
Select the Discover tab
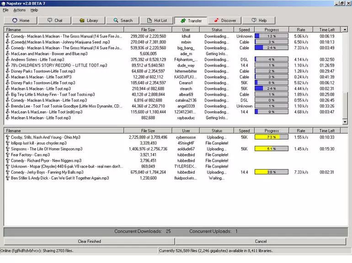[224, 21]
